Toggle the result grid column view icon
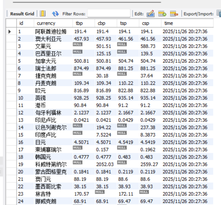This screenshot has width=221, height=205. point(43,14)
